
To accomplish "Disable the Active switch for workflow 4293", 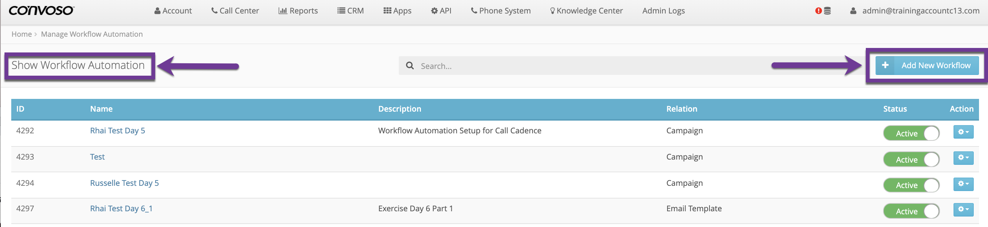I will click(x=911, y=160).
